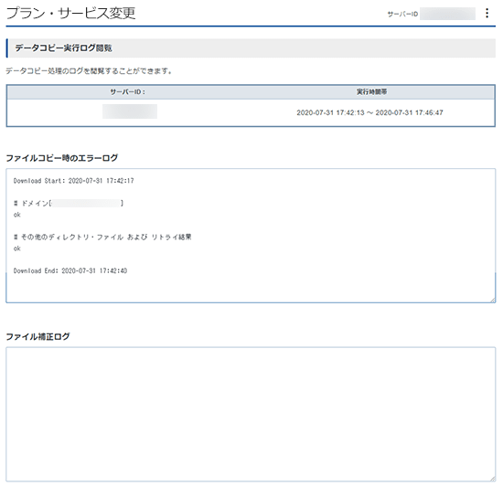Click inside the empty ファイル補正ログ text area
The image size is (503, 486).
(x=251, y=414)
